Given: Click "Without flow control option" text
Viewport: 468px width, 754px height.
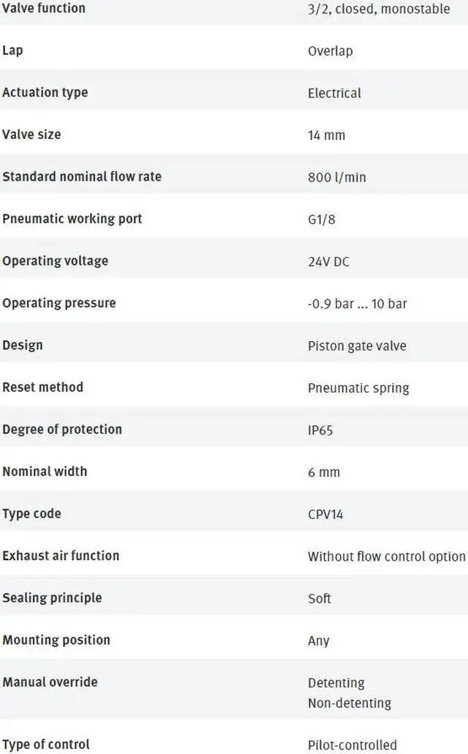Looking at the screenshot, I should 386,556.
